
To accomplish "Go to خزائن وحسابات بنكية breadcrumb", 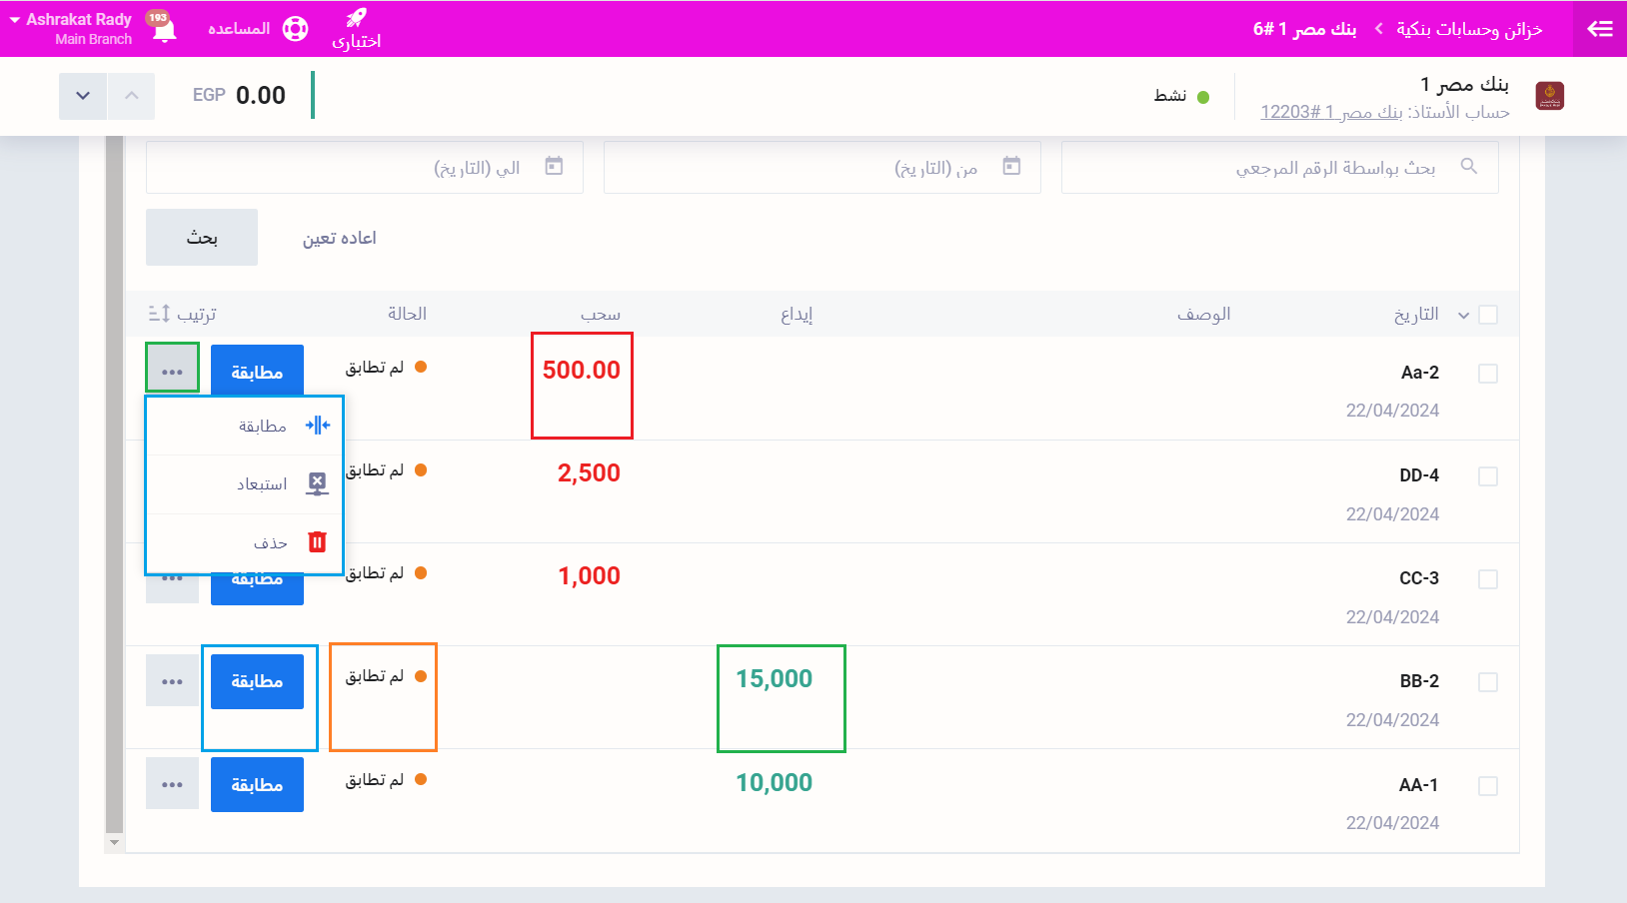I will click(1469, 29).
